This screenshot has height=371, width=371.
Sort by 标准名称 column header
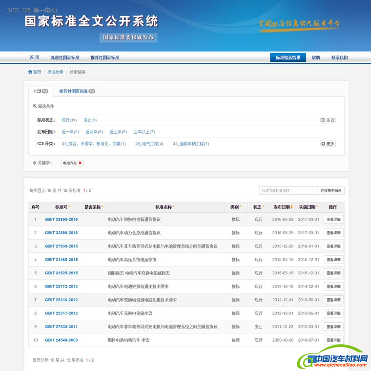point(165,207)
